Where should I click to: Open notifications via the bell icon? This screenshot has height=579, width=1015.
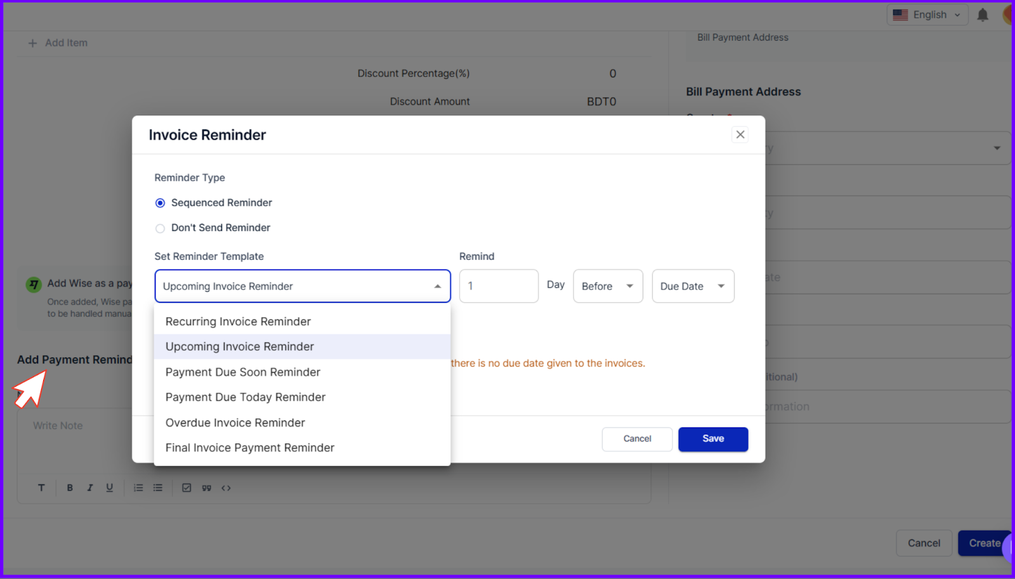click(983, 15)
